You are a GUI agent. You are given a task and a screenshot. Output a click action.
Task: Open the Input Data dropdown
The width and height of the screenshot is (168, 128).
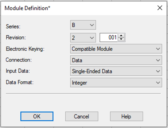tap(116, 71)
